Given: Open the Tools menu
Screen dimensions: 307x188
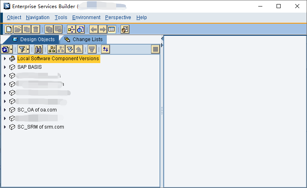Looking at the screenshot, I should click(x=61, y=17).
